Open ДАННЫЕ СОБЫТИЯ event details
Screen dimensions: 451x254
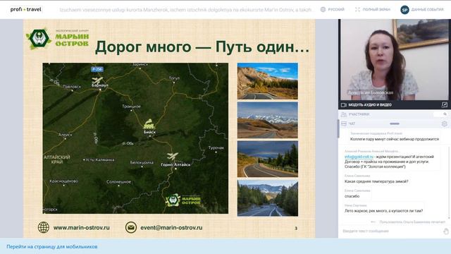(x=428, y=9)
